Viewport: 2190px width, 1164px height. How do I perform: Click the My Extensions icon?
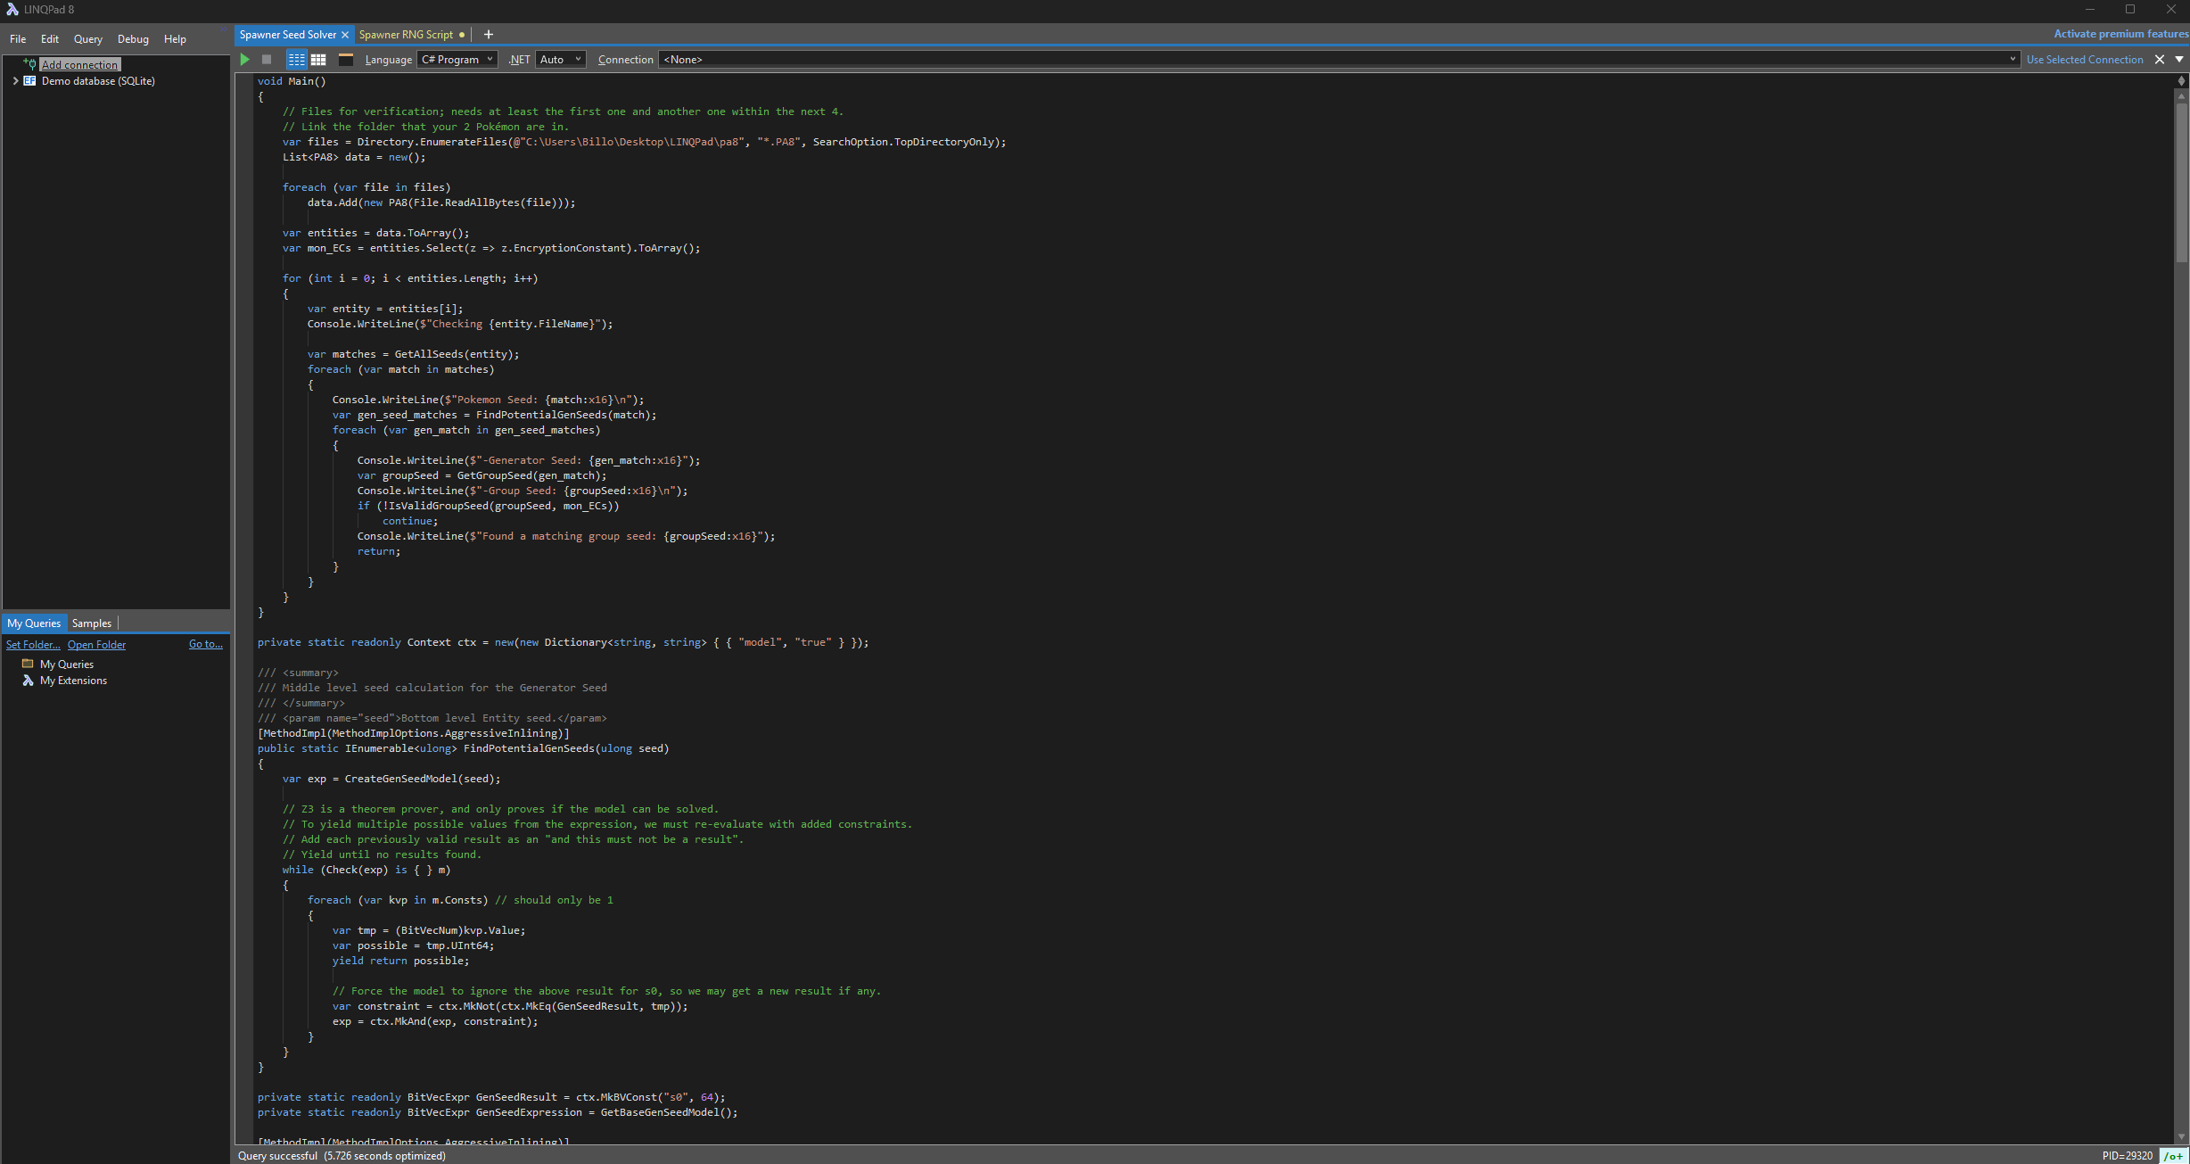point(28,681)
